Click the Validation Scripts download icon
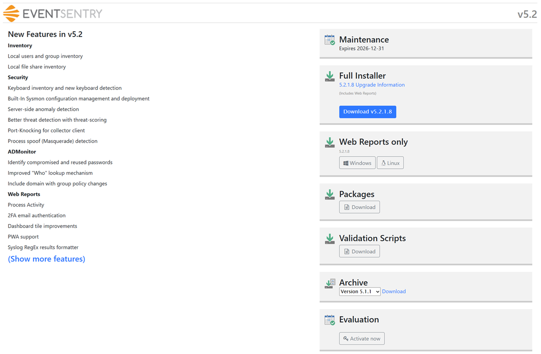Screen dimensions: 541x354 330,239
